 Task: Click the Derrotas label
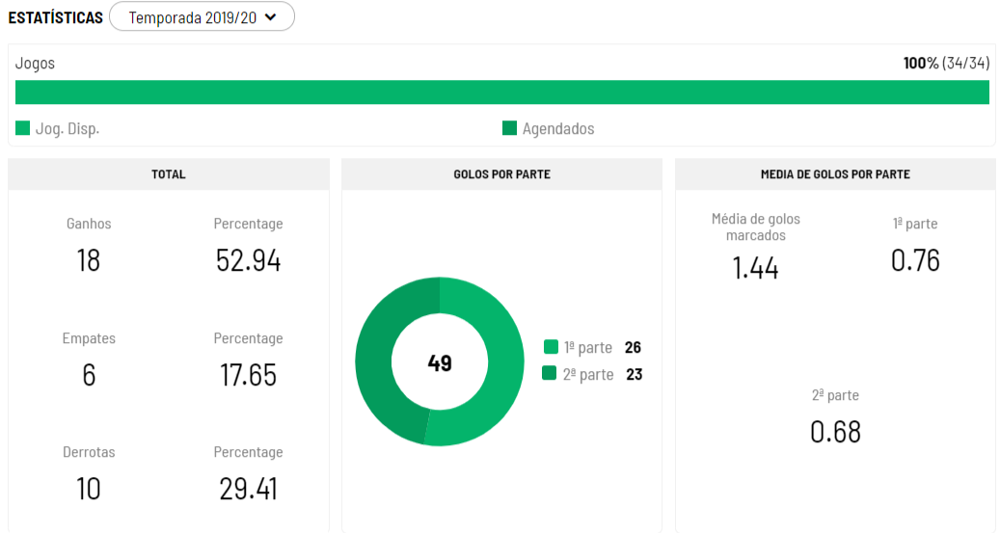click(x=89, y=452)
